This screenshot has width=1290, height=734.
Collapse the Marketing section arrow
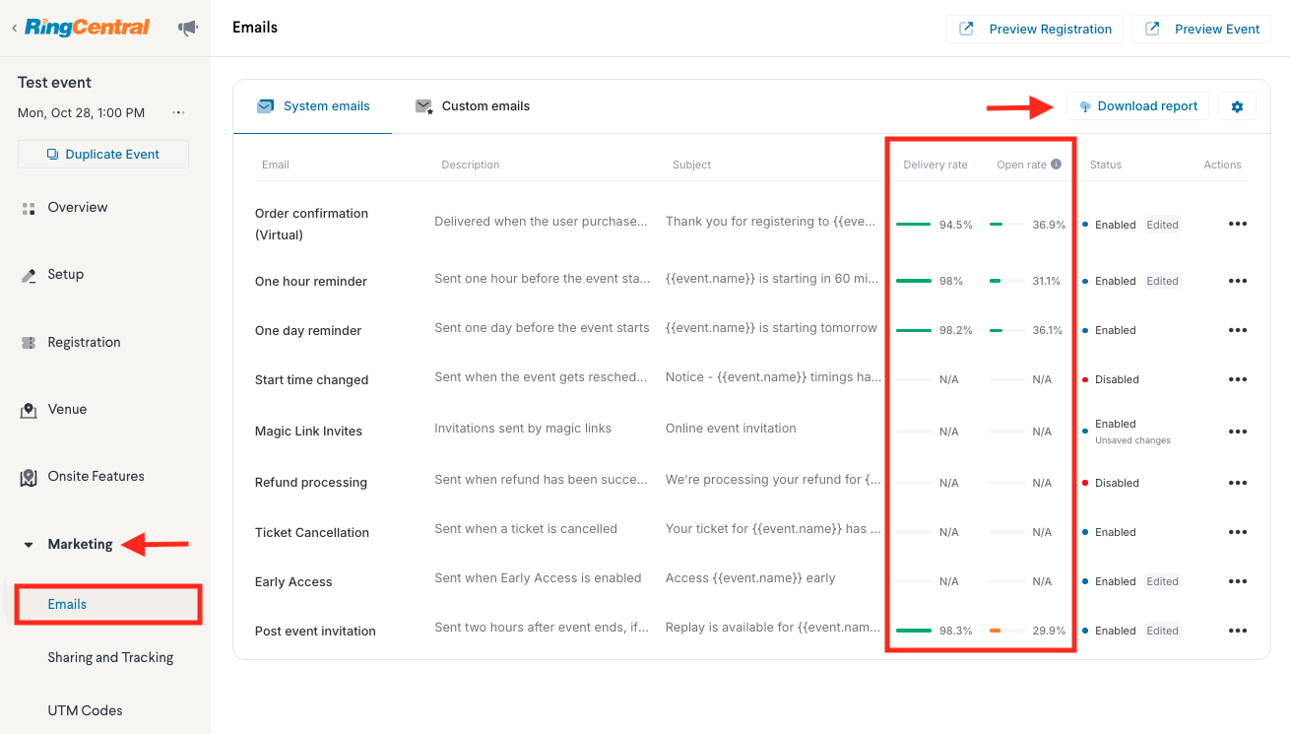click(29, 544)
